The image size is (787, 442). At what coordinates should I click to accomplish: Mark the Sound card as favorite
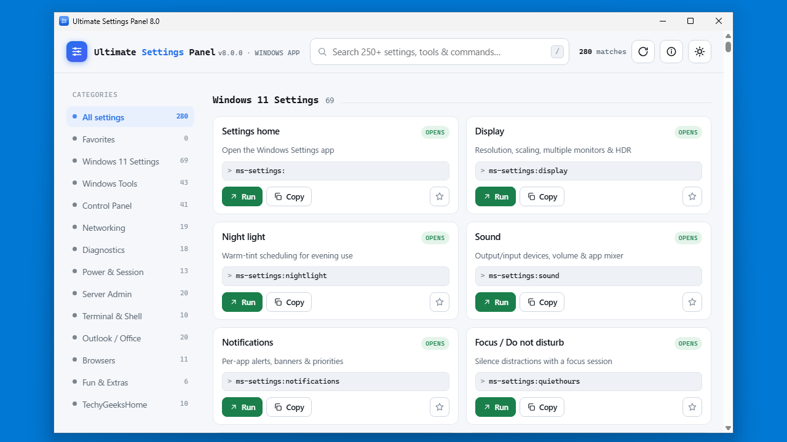[692, 302]
